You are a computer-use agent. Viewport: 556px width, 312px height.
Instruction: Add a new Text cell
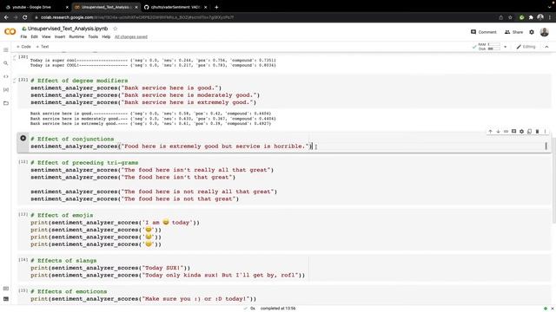43,47
